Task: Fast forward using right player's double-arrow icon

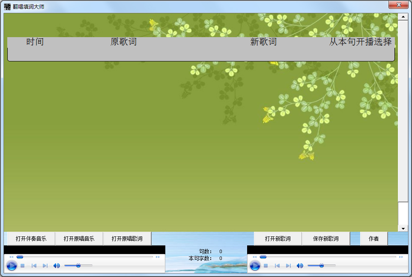Action: coord(401,257)
